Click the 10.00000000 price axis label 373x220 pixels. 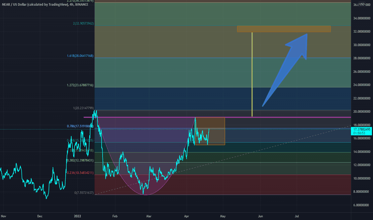(361, 178)
